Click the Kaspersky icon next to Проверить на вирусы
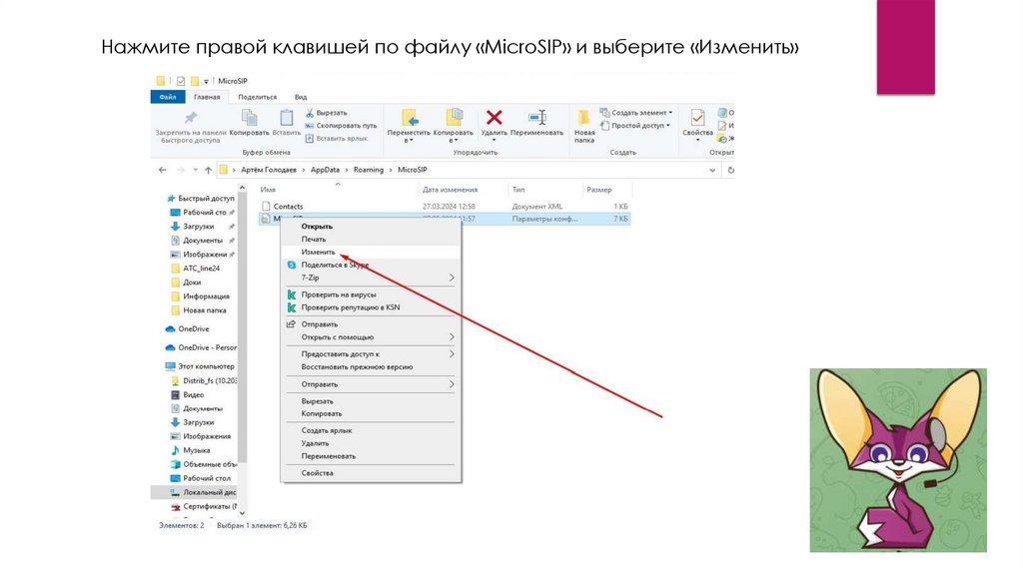Image resolution: width=1023 pixels, height=573 pixels. [292, 294]
